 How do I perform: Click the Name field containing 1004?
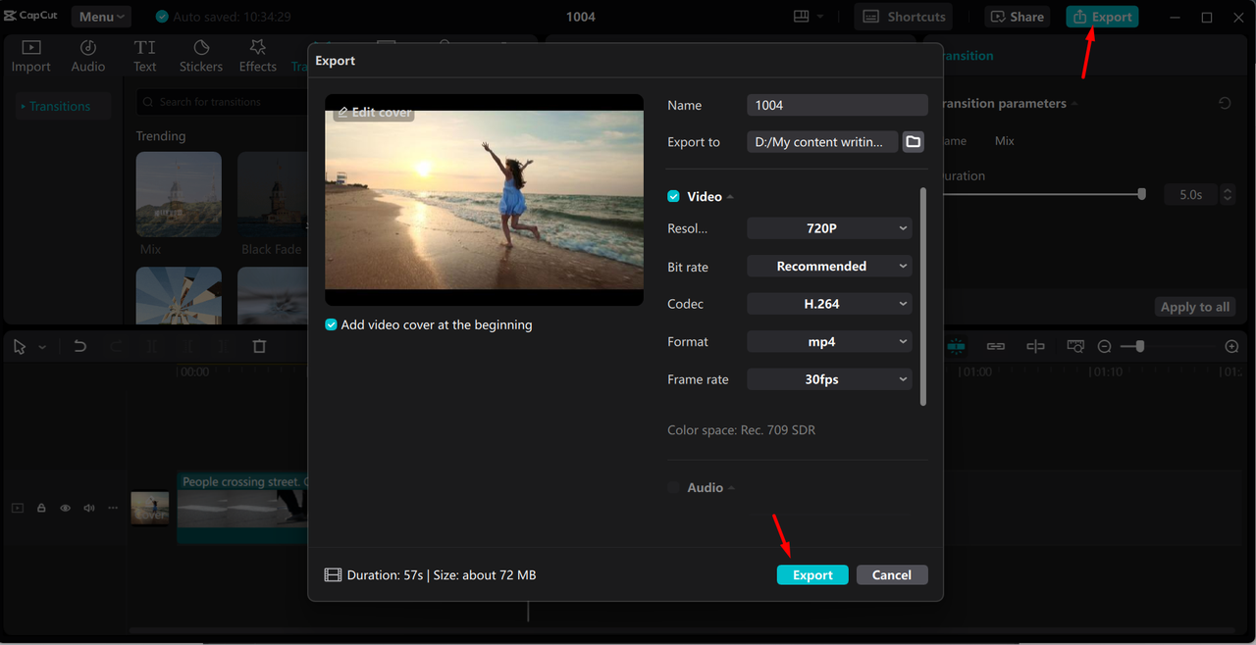pos(837,105)
